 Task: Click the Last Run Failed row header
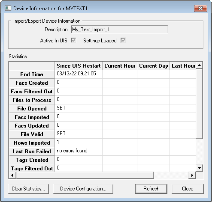32,151
